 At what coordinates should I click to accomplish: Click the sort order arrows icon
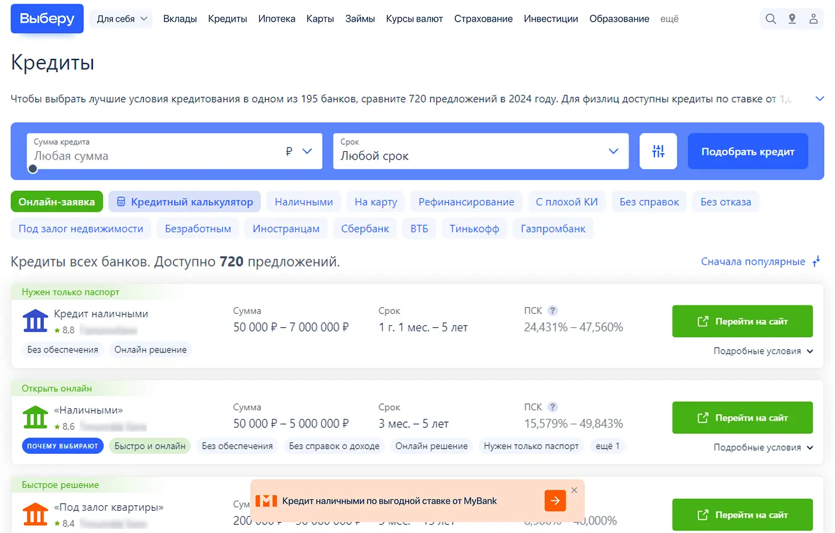click(x=816, y=262)
